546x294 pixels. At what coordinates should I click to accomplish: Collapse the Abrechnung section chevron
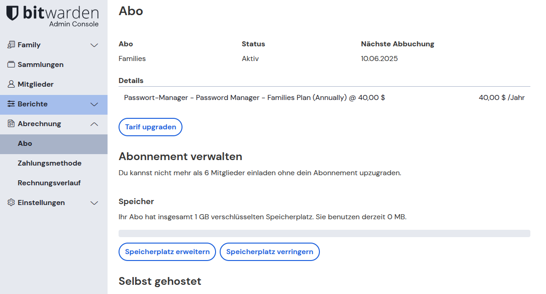click(x=94, y=124)
